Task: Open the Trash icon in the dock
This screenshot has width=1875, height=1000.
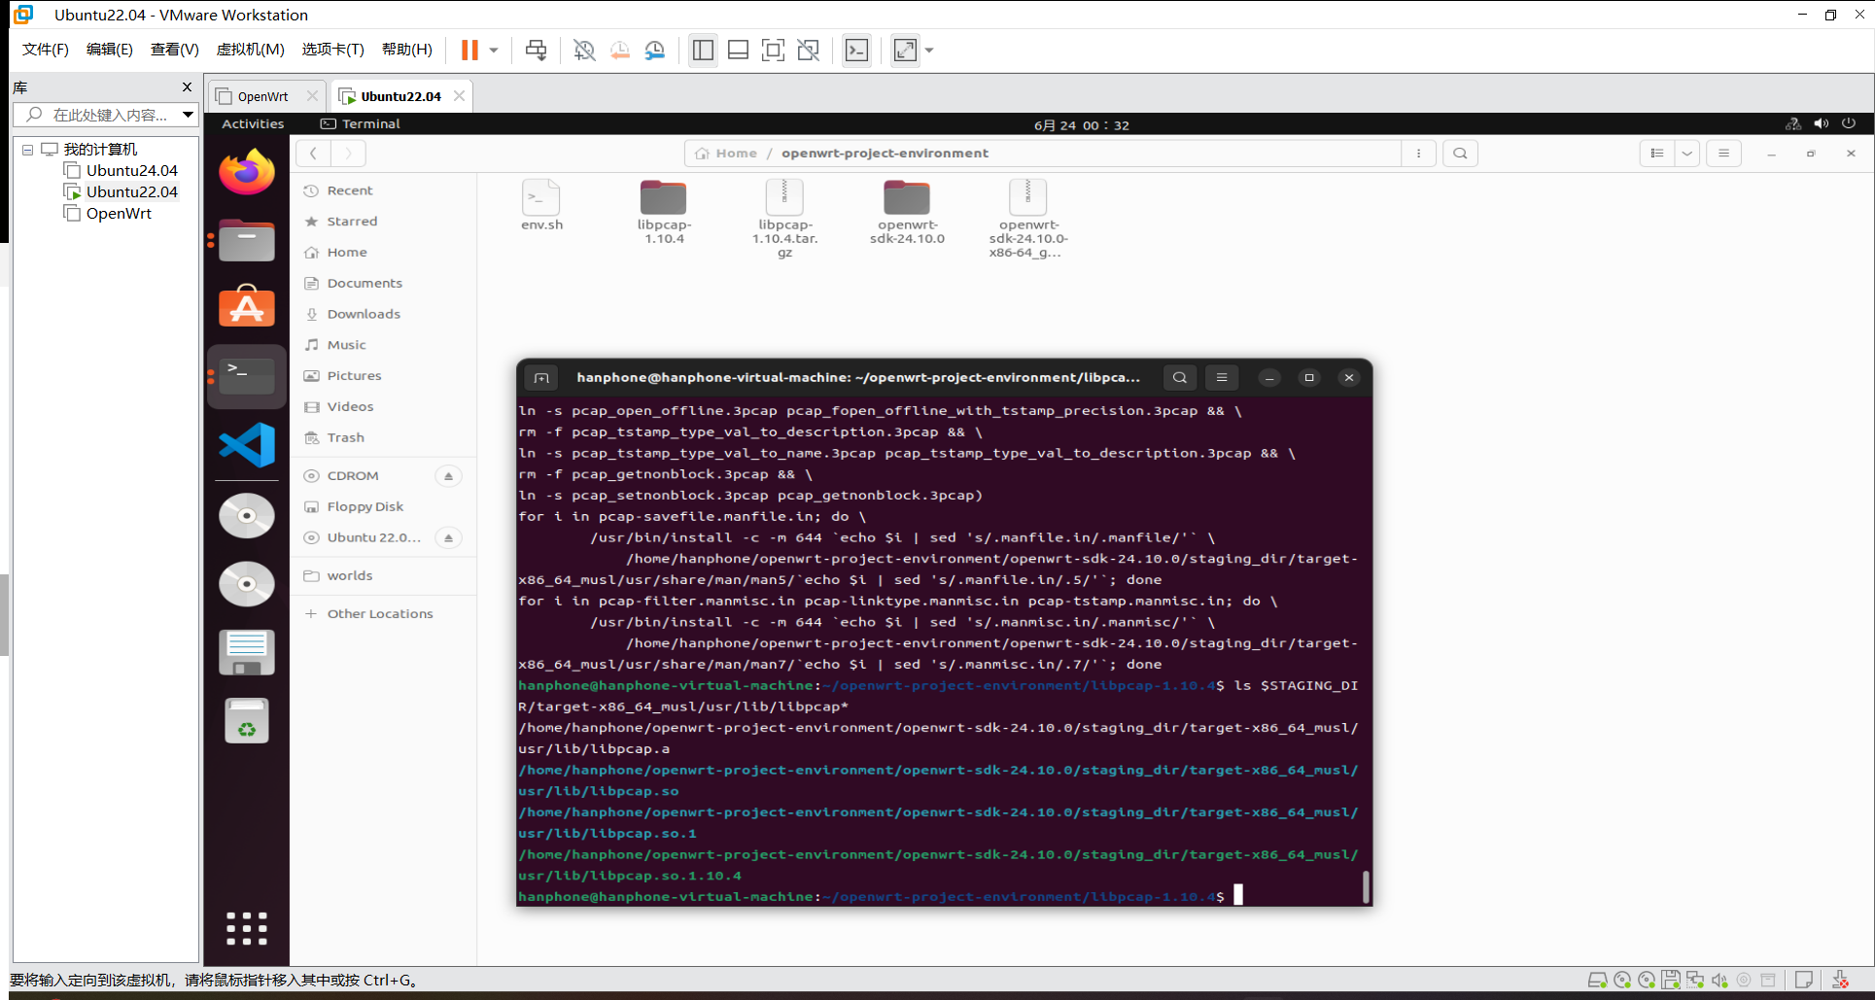Action: [247, 721]
